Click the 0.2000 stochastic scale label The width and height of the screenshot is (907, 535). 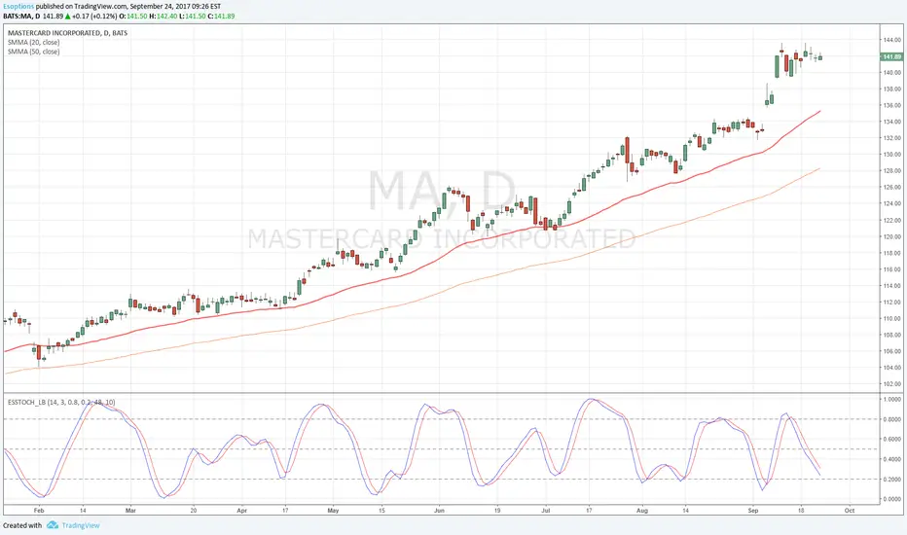coord(891,479)
